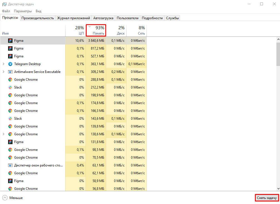Switch to the Производительность tab
Screen dimensions: 280x204
(x=38, y=18)
